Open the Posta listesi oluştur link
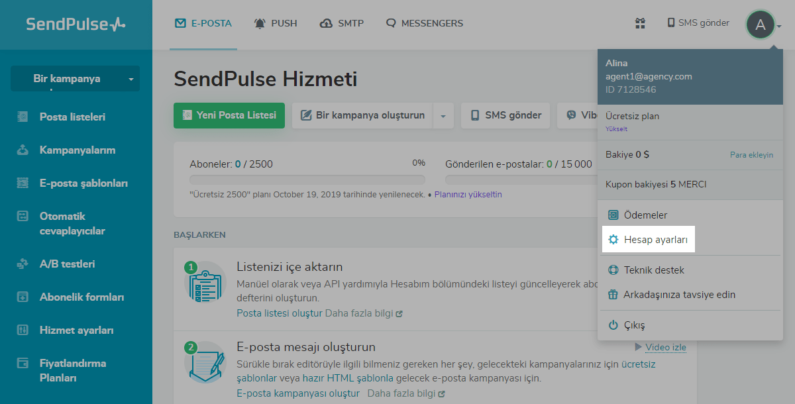Image resolution: width=795 pixels, height=404 pixels. click(x=280, y=313)
